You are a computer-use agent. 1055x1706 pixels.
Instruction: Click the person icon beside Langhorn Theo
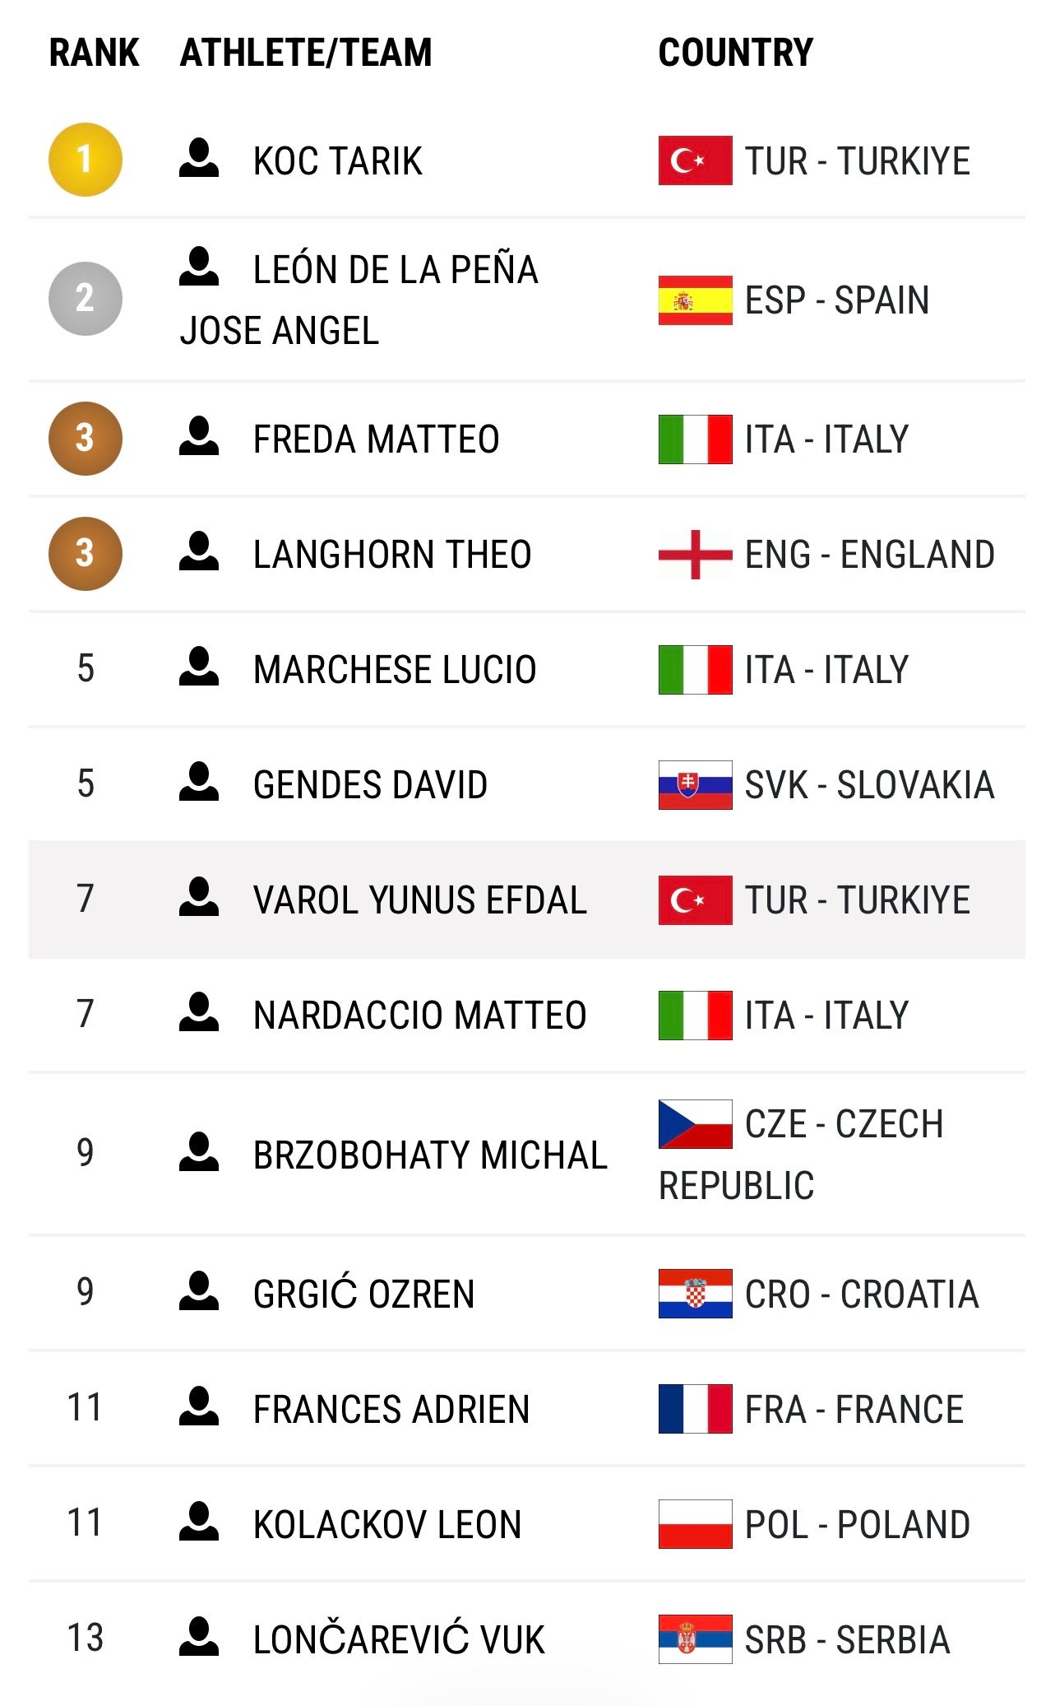(199, 552)
